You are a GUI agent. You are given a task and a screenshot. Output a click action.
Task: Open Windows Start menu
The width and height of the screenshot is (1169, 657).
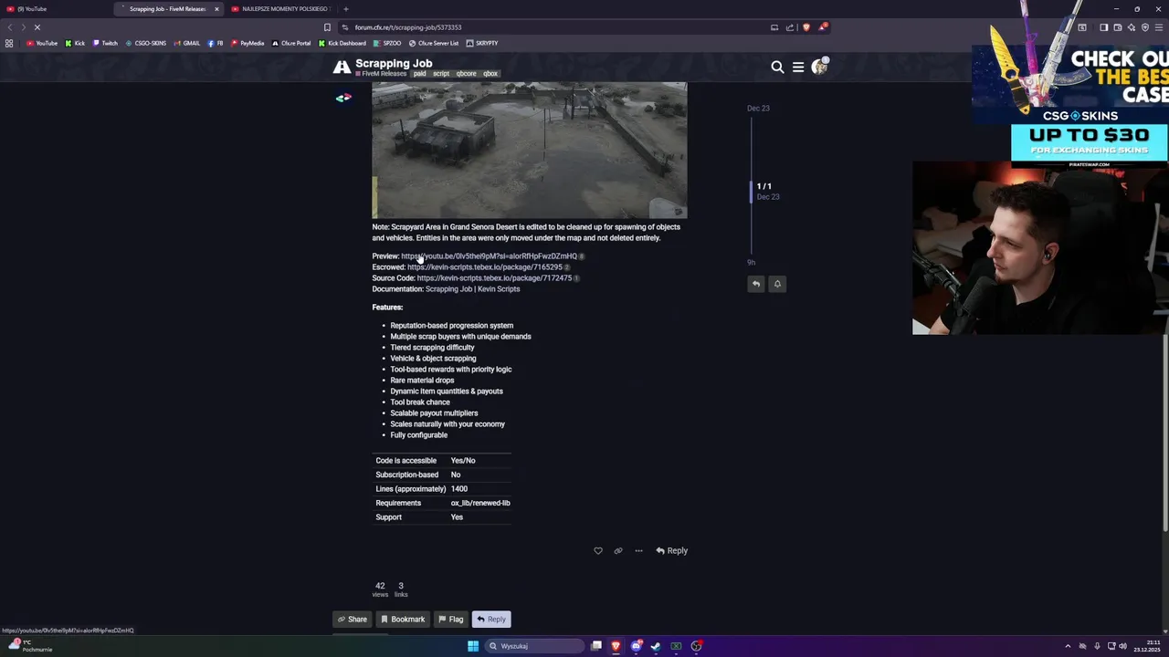(473, 646)
